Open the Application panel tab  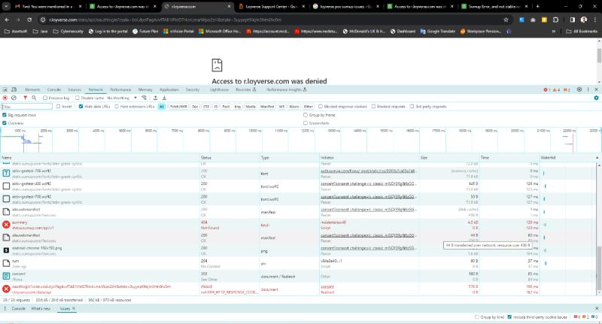(169, 89)
